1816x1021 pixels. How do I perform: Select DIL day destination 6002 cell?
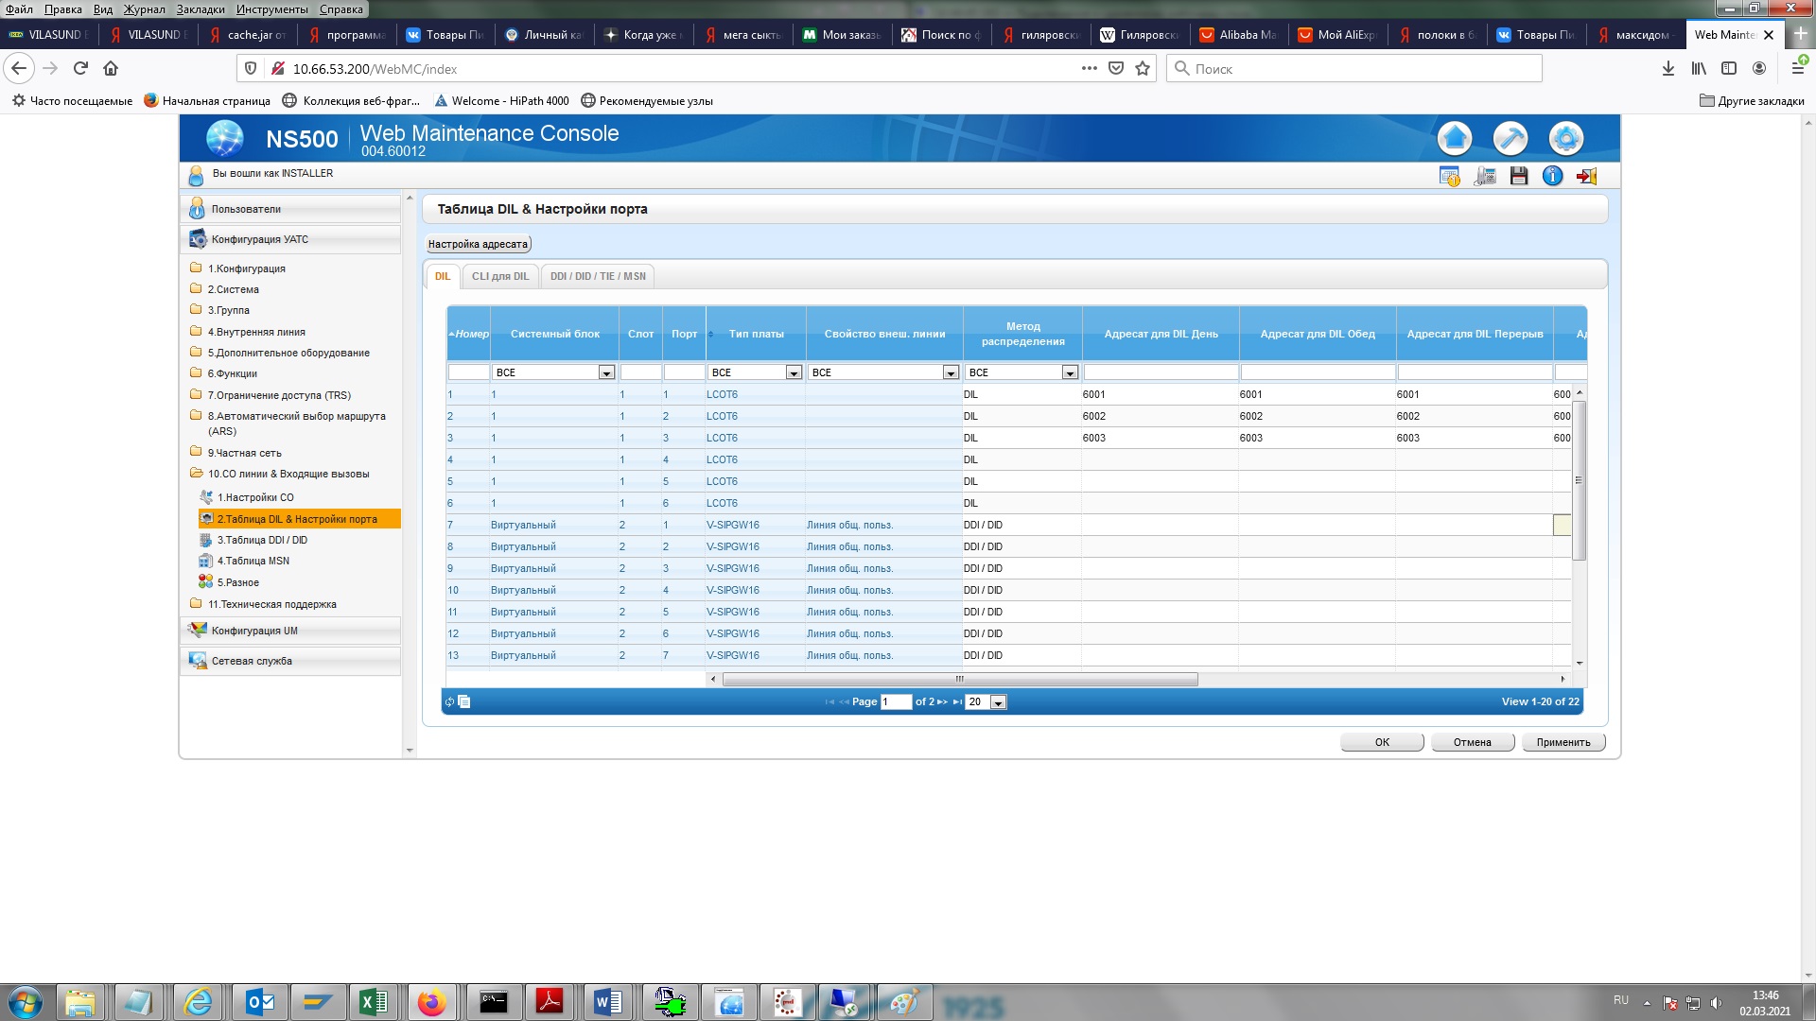(1160, 416)
